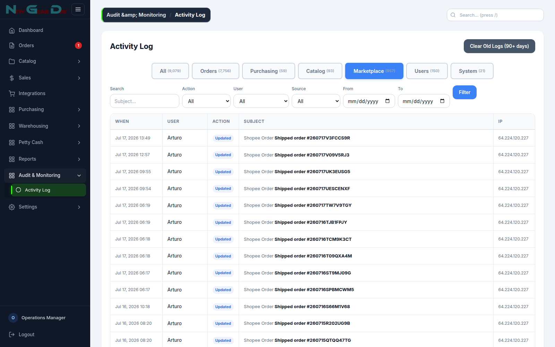
Task: Expand the Settings submenu chevron
Action: [79, 207]
